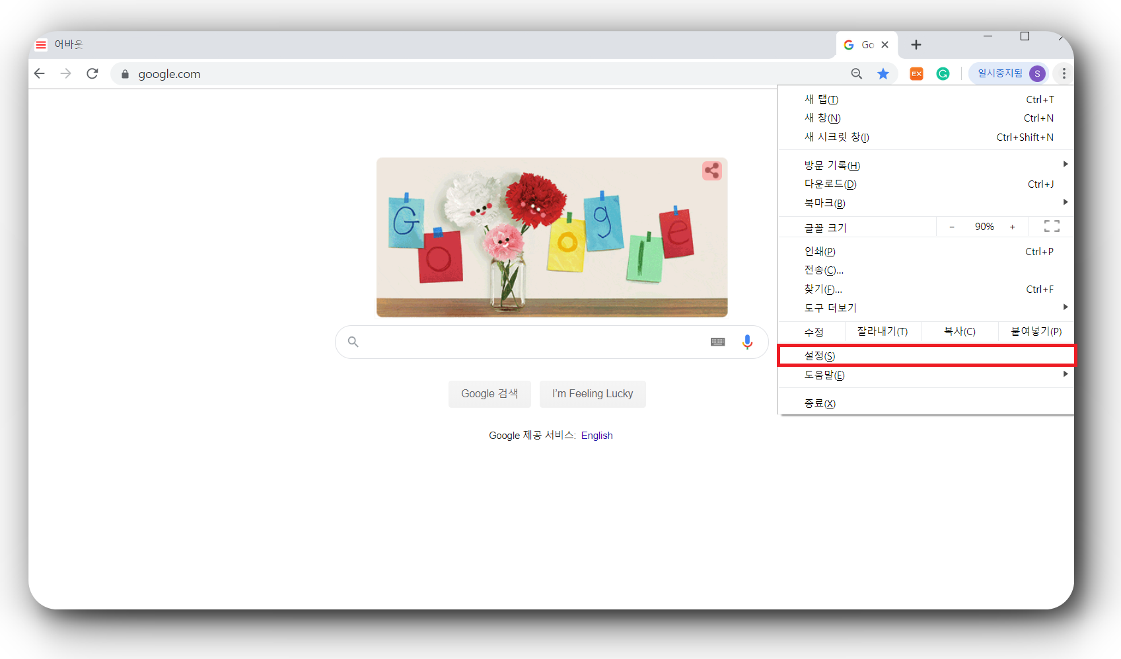Image resolution: width=1121 pixels, height=659 pixels.
Task: Click the red hamburger menu icon
Action: [41, 44]
